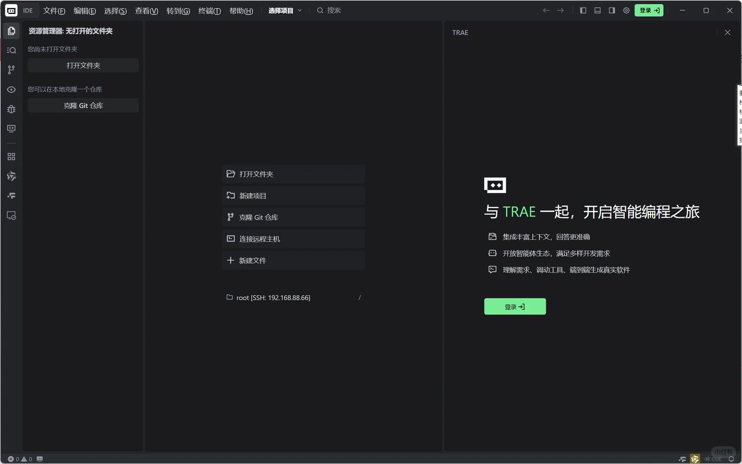
Task: Open the Explorer view in activity bar
Action: point(11,31)
